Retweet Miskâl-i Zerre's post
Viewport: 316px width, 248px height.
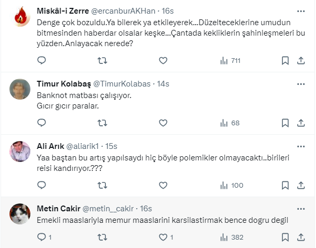[103, 61]
